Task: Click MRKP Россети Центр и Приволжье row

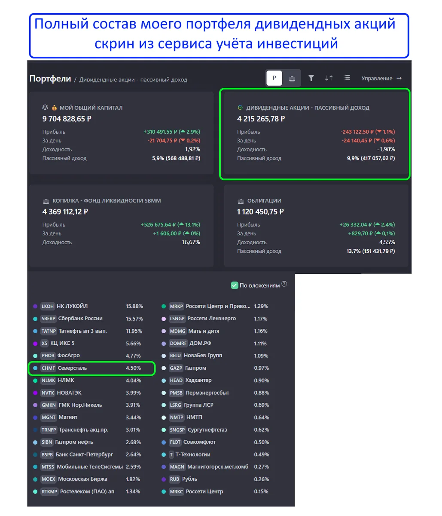Action: click(x=216, y=307)
